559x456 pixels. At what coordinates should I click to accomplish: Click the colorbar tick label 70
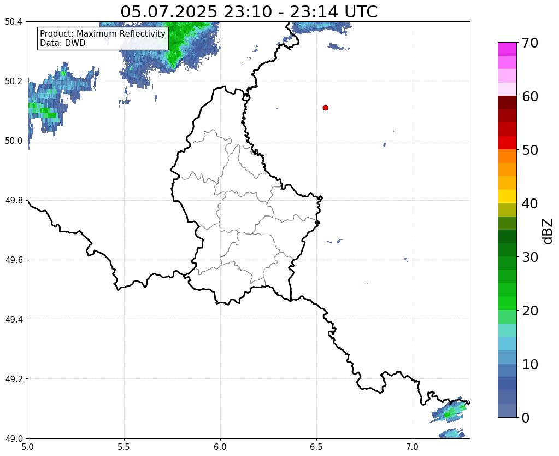(x=530, y=43)
